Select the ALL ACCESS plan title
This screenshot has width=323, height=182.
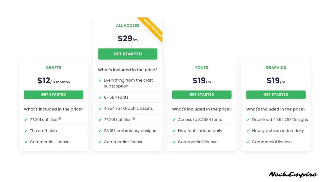(x=128, y=26)
